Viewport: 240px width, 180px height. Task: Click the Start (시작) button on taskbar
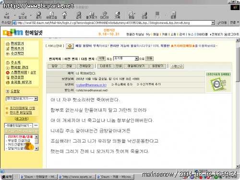(7, 177)
